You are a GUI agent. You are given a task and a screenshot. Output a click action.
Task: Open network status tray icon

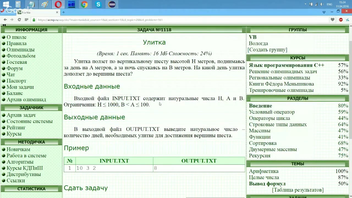point(317,4)
